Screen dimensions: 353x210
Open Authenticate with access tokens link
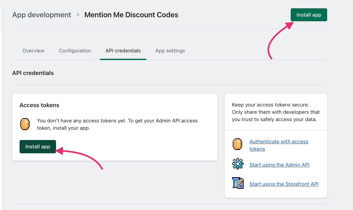279,145
